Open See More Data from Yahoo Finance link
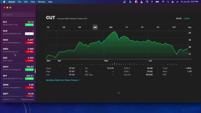The height and width of the screenshot is (113, 201). 63,80
